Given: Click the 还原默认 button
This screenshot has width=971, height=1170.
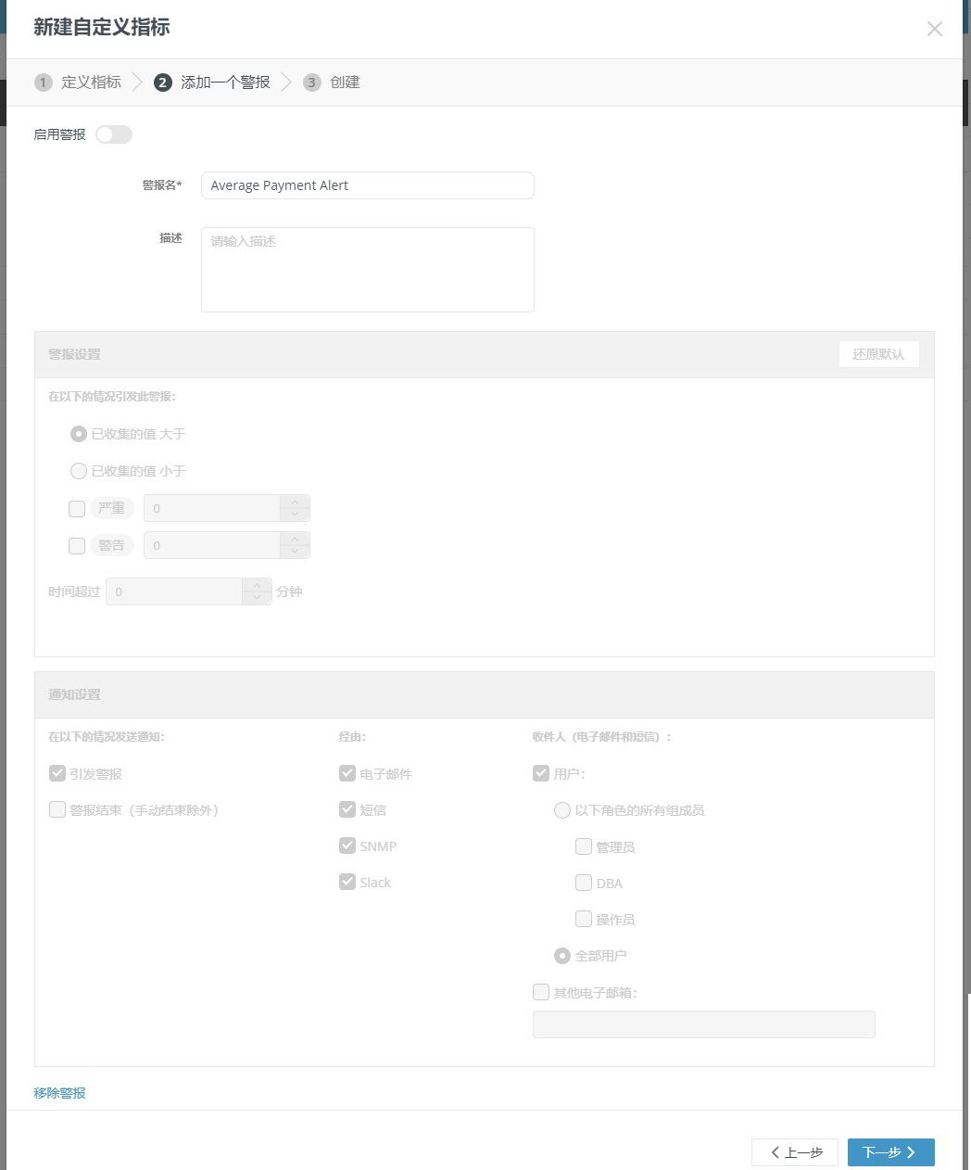Looking at the screenshot, I should (878, 354).
